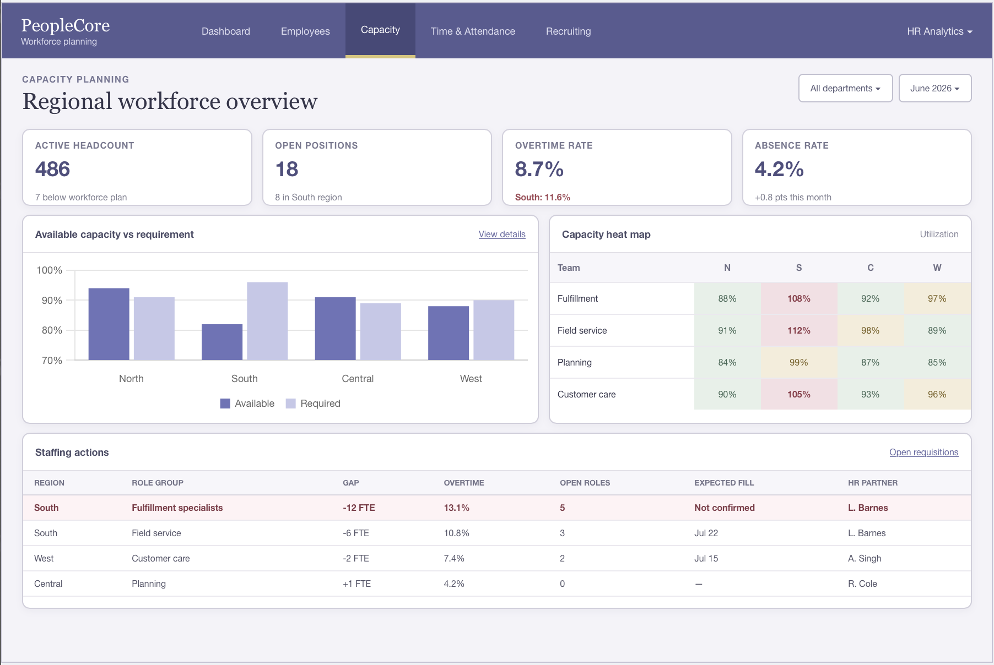
Task: Open the Open requisitions link
Action: 923,452
